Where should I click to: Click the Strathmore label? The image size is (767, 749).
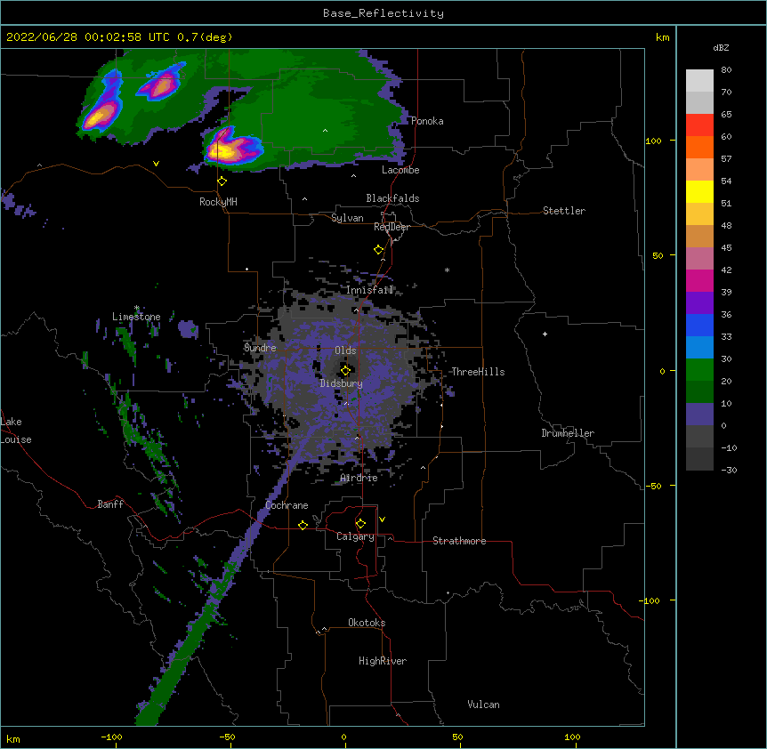[x=459, y=541]
